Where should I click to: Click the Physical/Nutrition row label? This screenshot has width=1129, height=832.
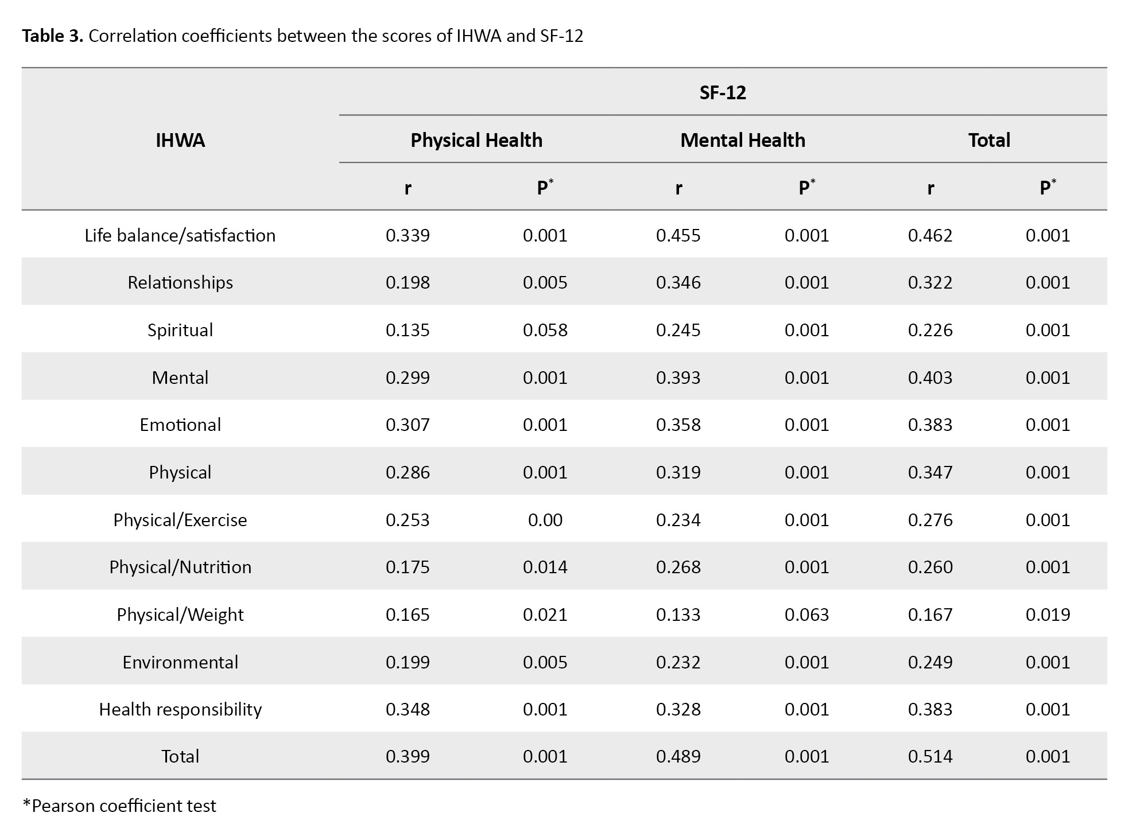click(180, 567)
